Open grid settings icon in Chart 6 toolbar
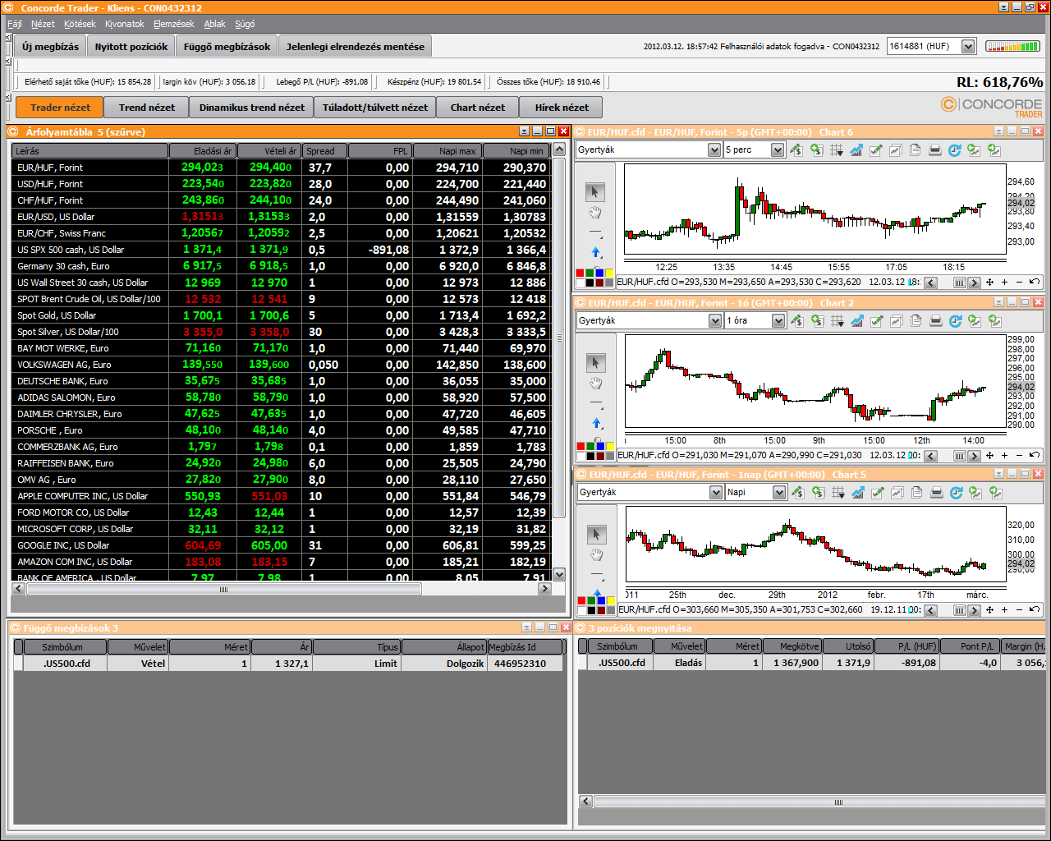The image size is (1051, 841). [x=837, y=149]
